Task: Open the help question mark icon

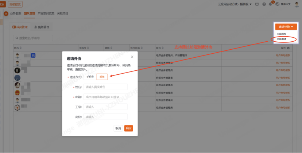Action: click(264, 4)
